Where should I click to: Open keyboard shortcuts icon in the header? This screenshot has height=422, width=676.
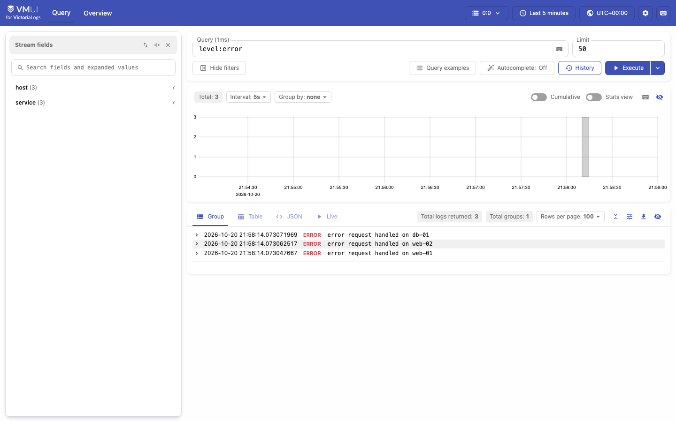(663, 13)
